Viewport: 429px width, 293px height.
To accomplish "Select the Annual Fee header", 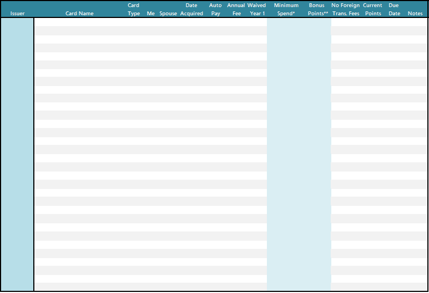I will pos(236,9).
